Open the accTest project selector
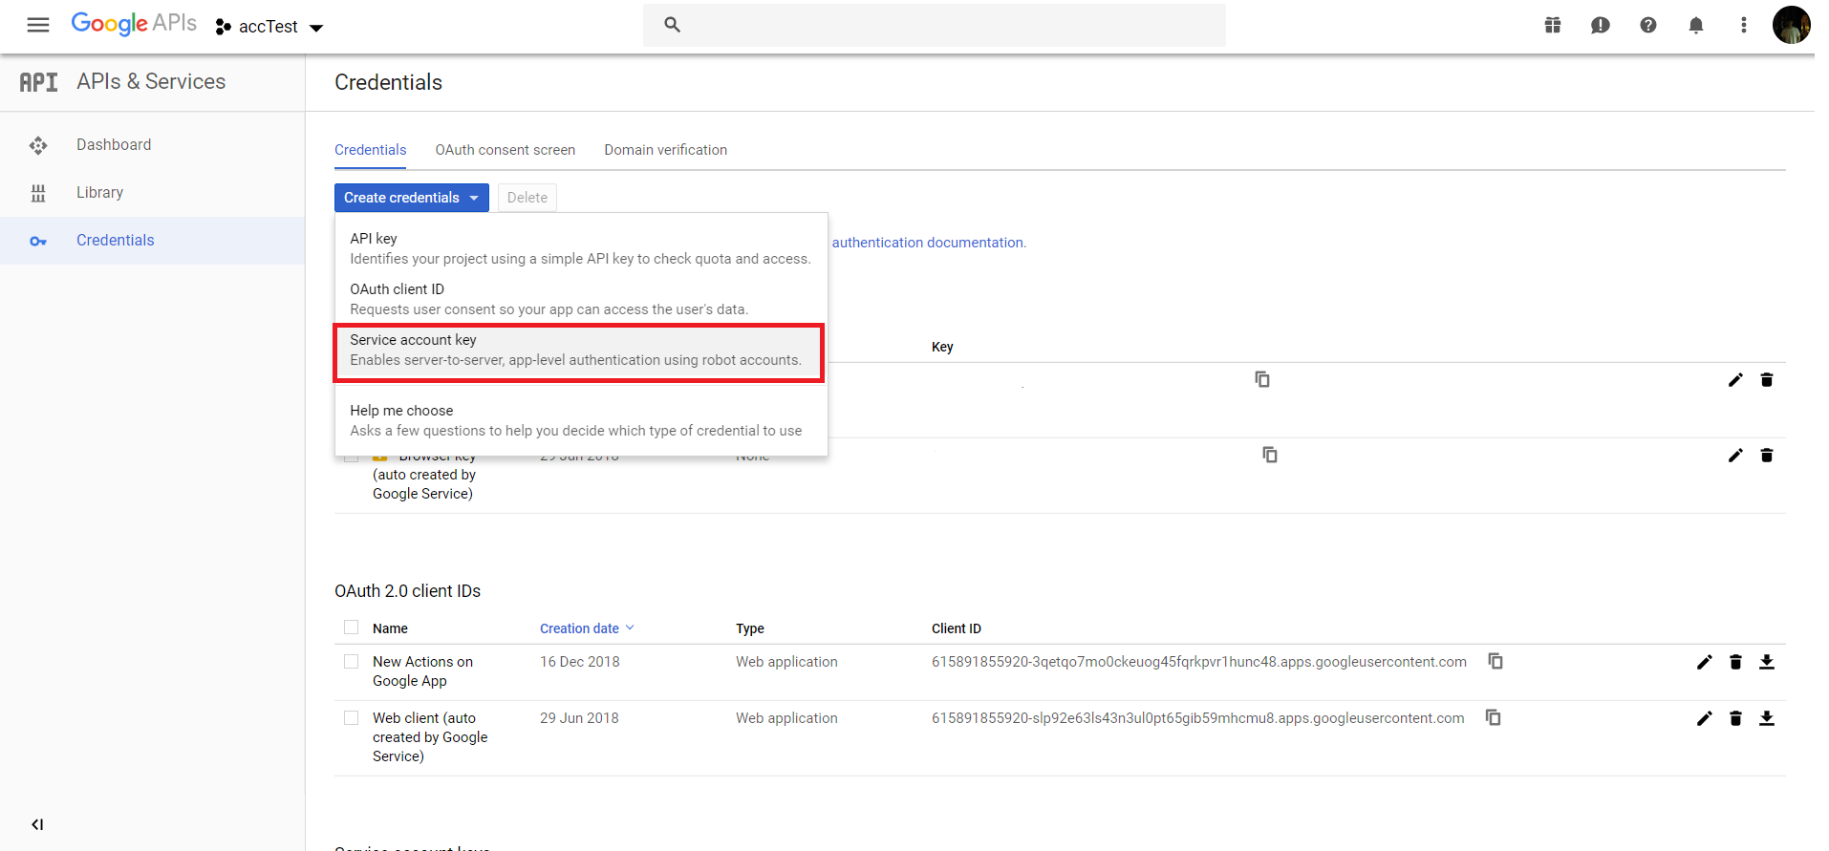The image size is (1829, 851). [269, 27]
